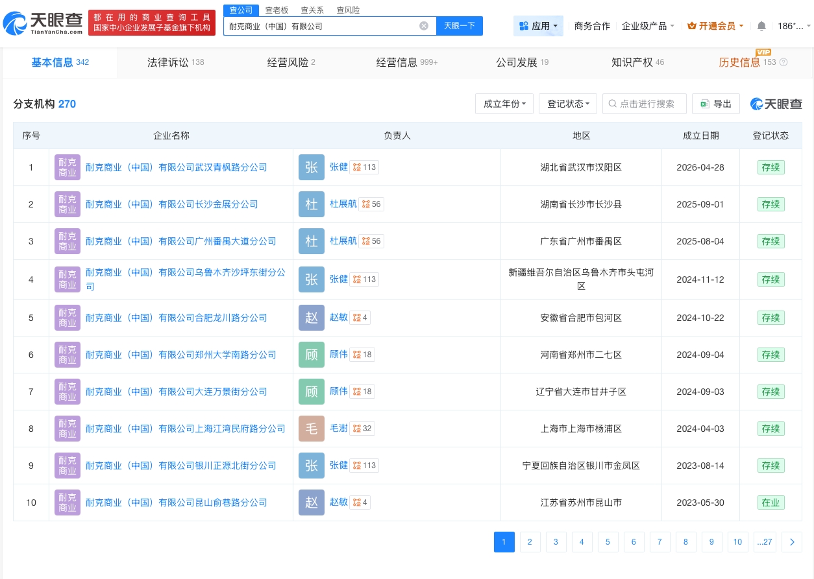Click the 张健 name link in row 4

339,279
